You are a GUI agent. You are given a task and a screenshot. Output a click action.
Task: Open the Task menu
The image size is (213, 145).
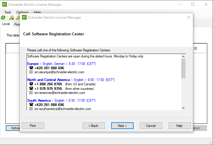pos(8,12)
